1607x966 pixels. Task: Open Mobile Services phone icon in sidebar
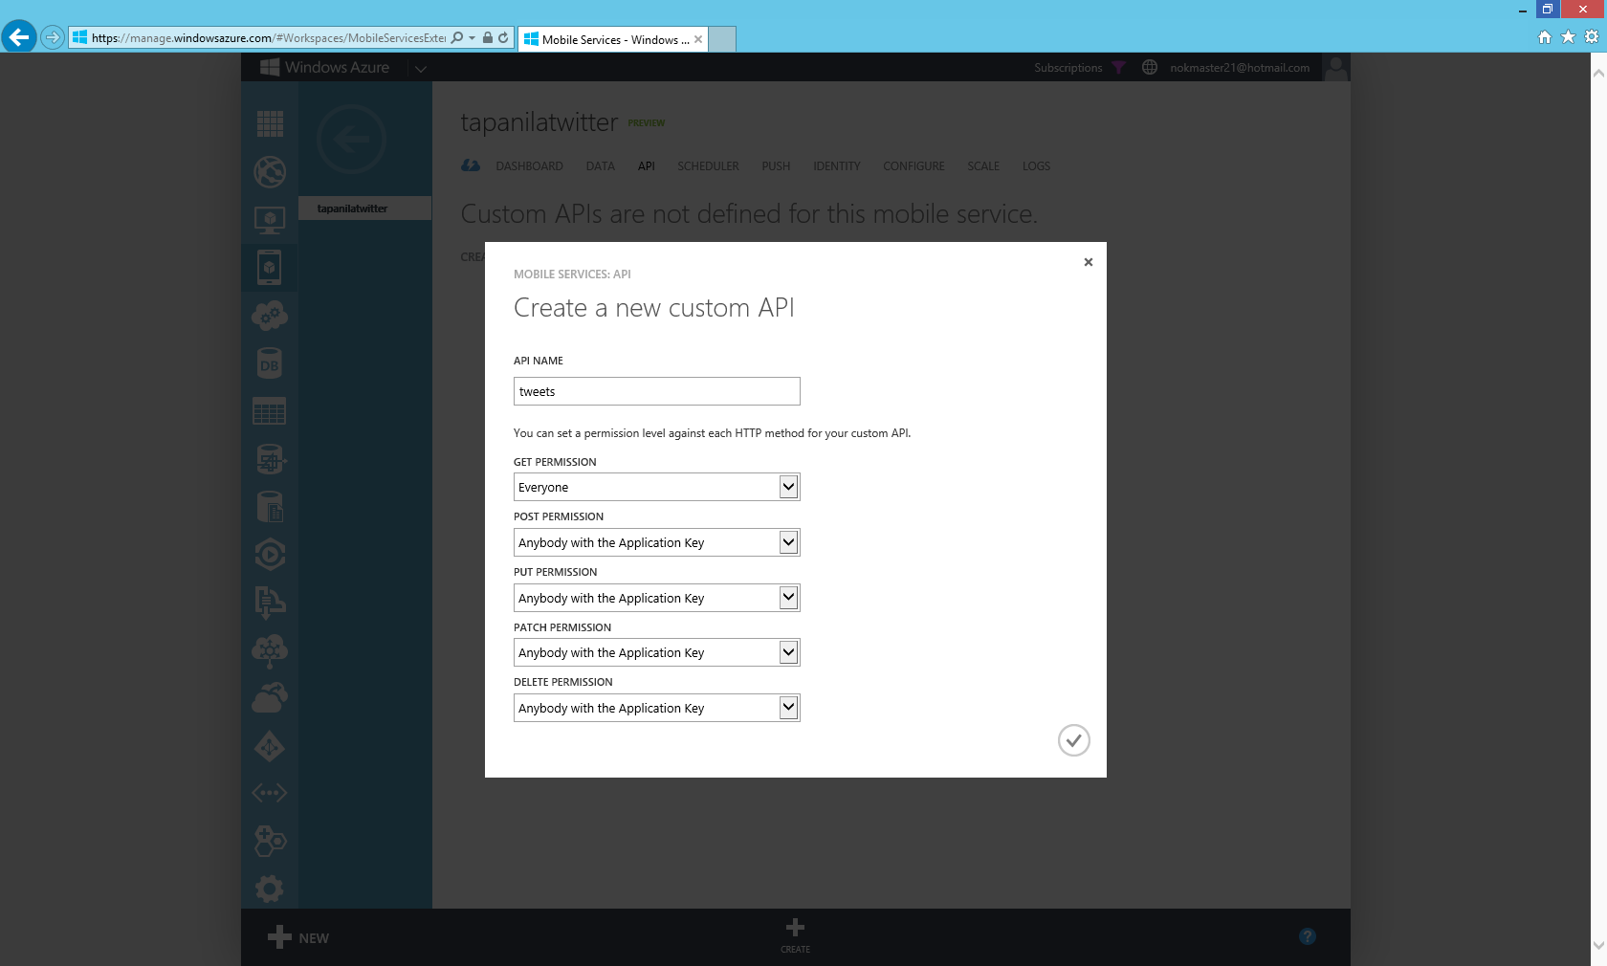coord(270,268)
